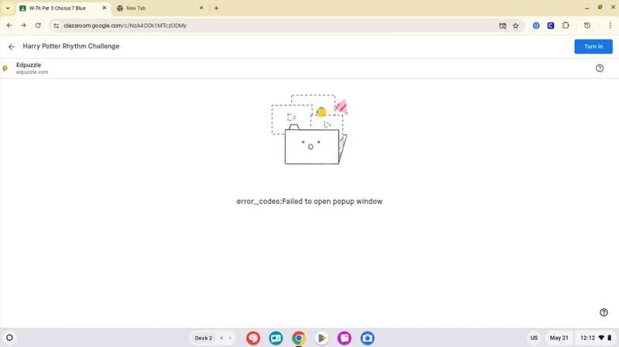Open the May 21 calendar date
This screenshot has height=347, width=619.
point(559,338)
